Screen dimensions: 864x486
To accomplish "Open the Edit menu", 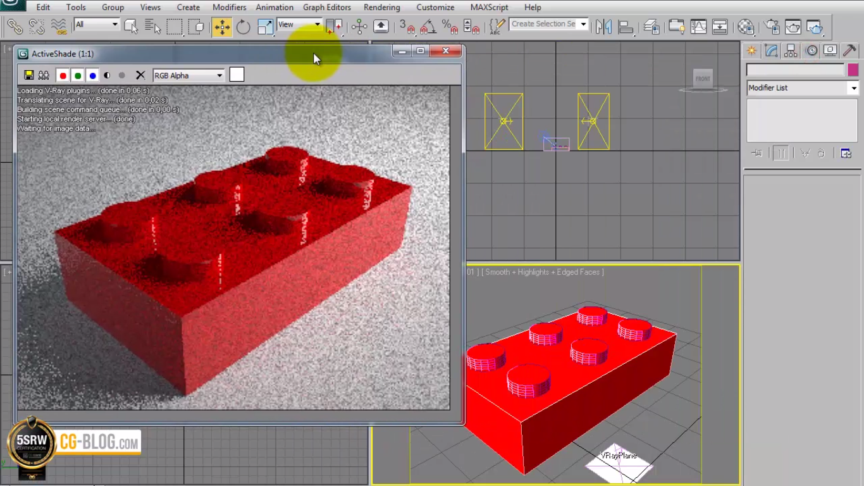I will point(43,8).
